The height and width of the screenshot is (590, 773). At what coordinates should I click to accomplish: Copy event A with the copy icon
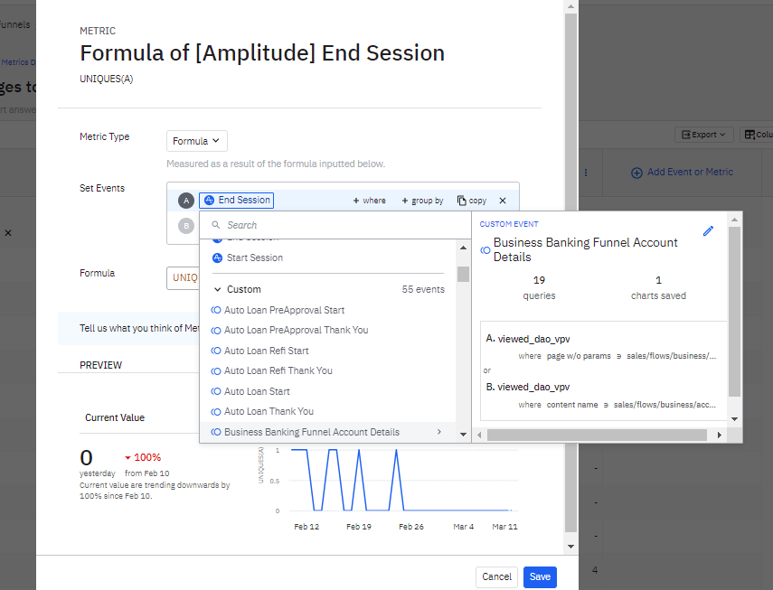pyautogui.click(x=472, y=201)
